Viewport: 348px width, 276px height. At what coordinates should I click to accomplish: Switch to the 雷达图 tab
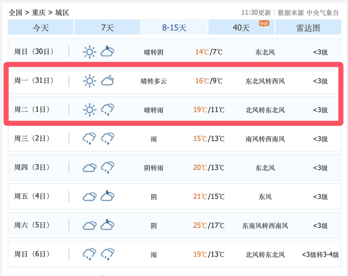point(308,27)
